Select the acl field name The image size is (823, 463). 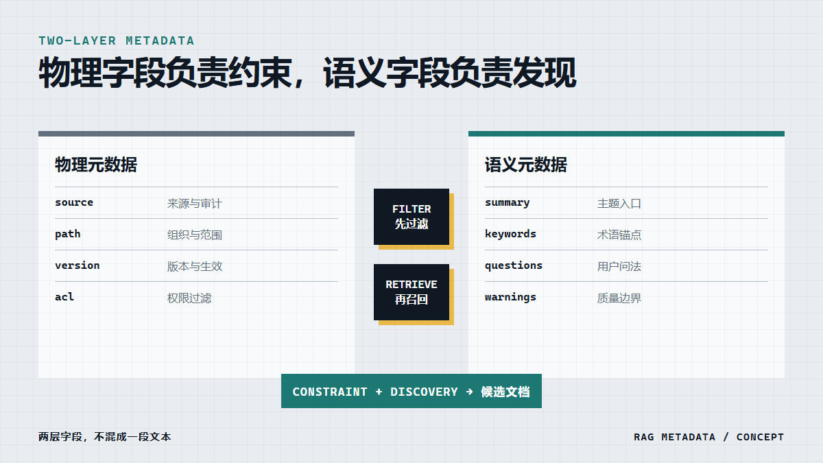64,297
